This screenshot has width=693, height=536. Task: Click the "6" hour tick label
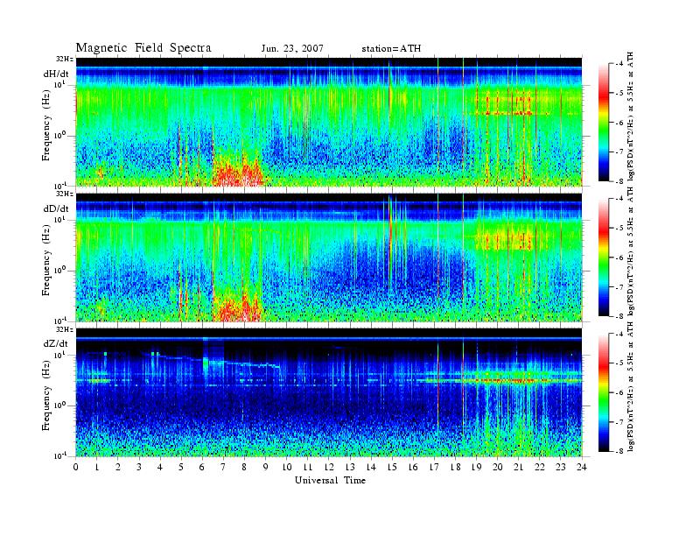coord(202,468)
